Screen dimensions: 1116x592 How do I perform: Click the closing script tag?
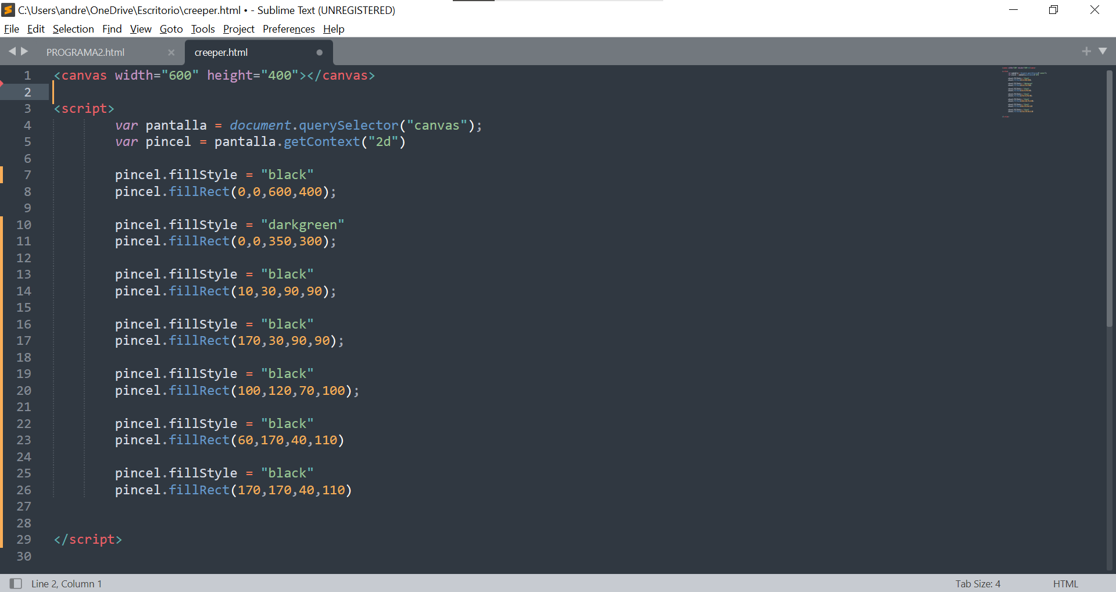point(88,540)
